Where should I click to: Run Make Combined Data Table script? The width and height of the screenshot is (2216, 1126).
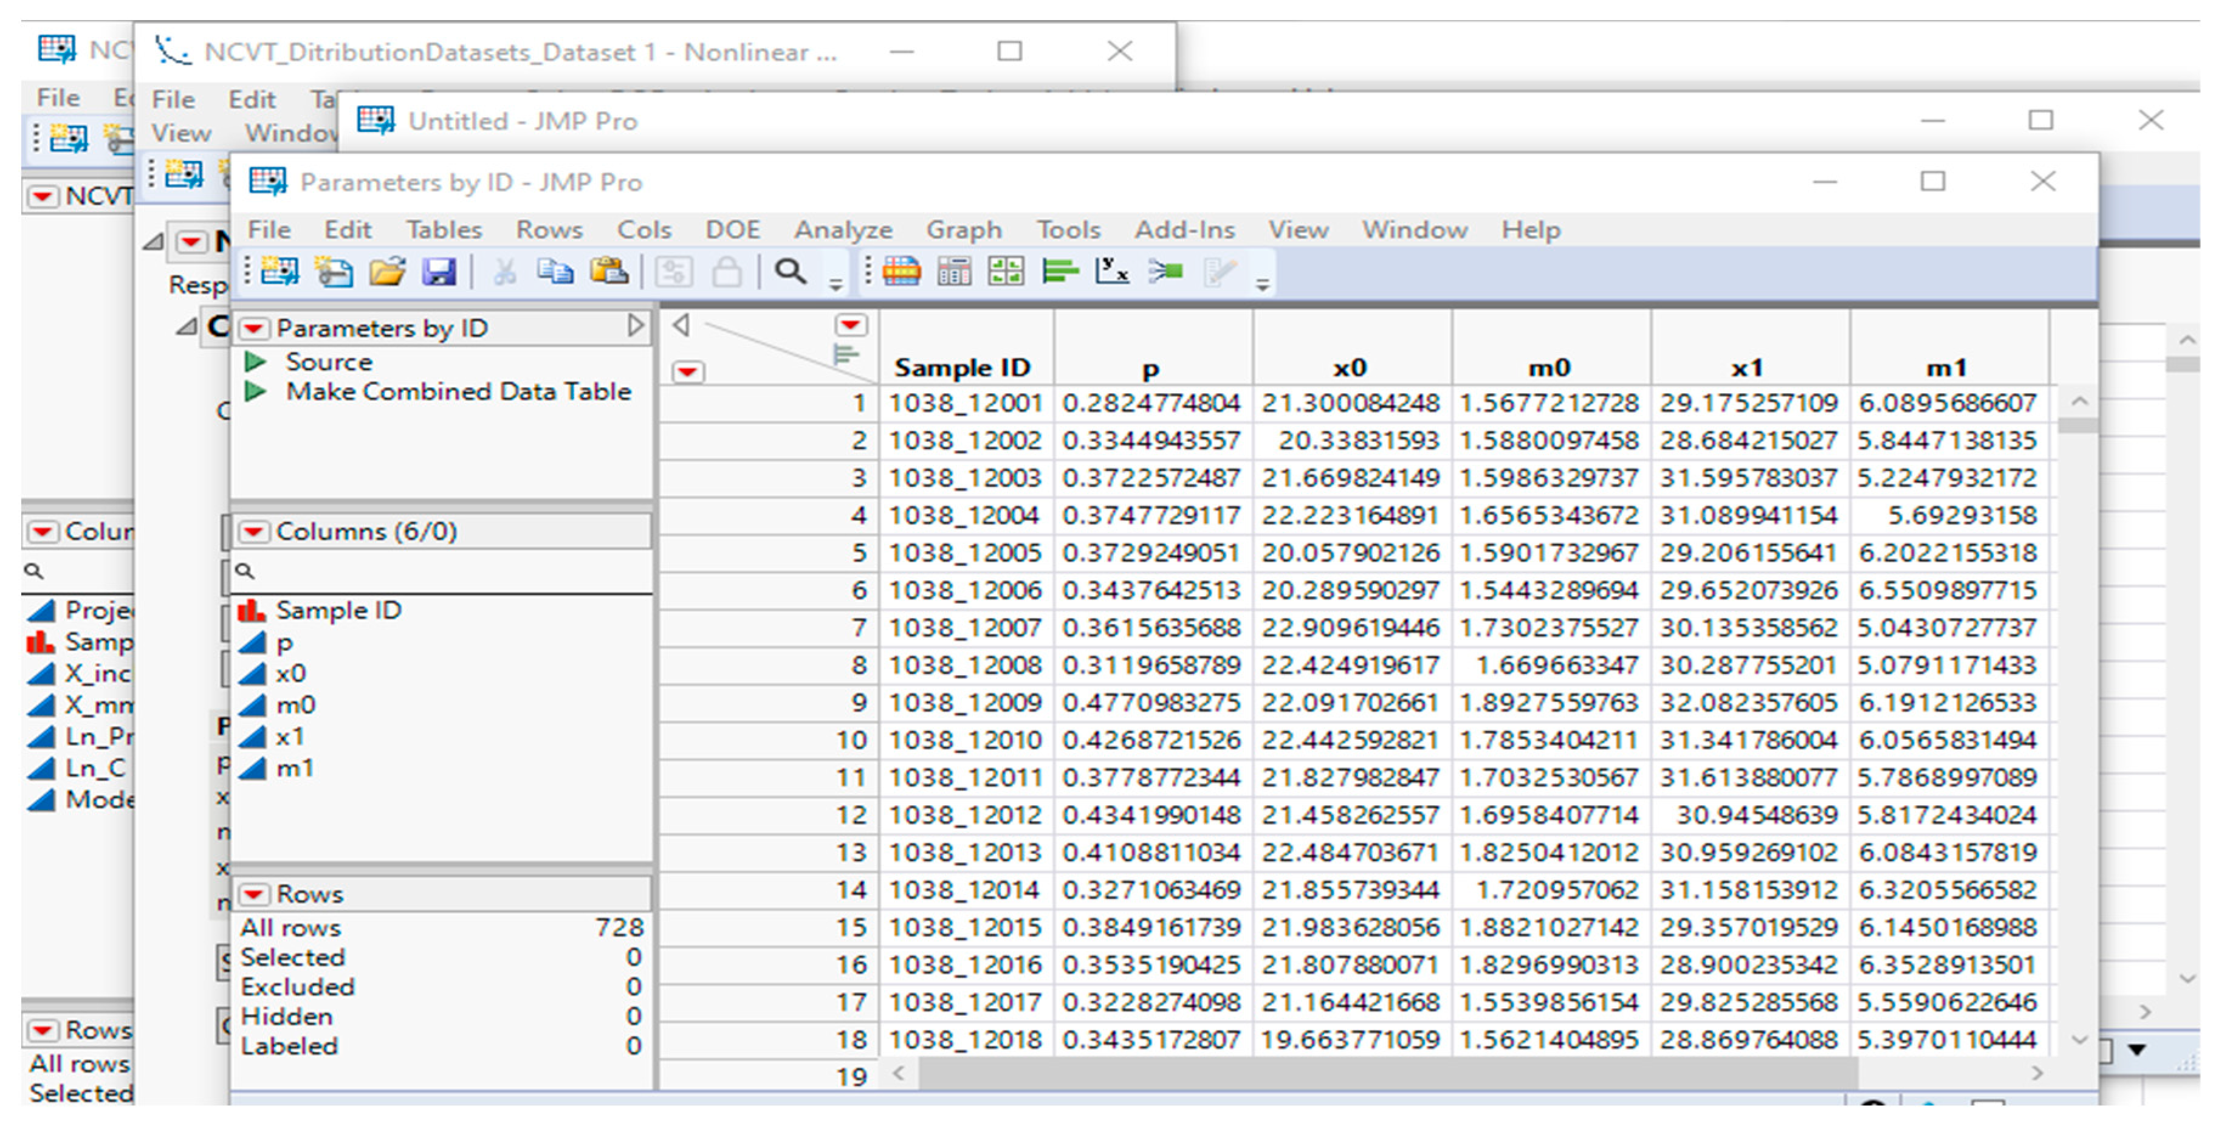click(x=255, y=393)
